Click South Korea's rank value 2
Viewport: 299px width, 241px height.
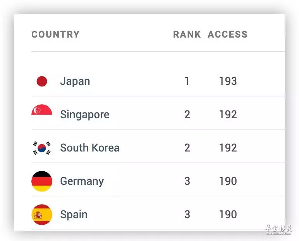[x=187, y=148]
